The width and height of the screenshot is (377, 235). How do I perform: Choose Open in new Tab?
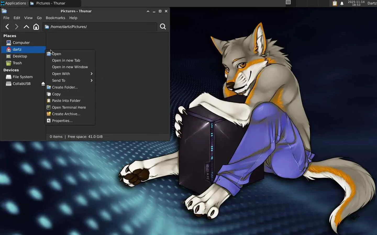70,60
